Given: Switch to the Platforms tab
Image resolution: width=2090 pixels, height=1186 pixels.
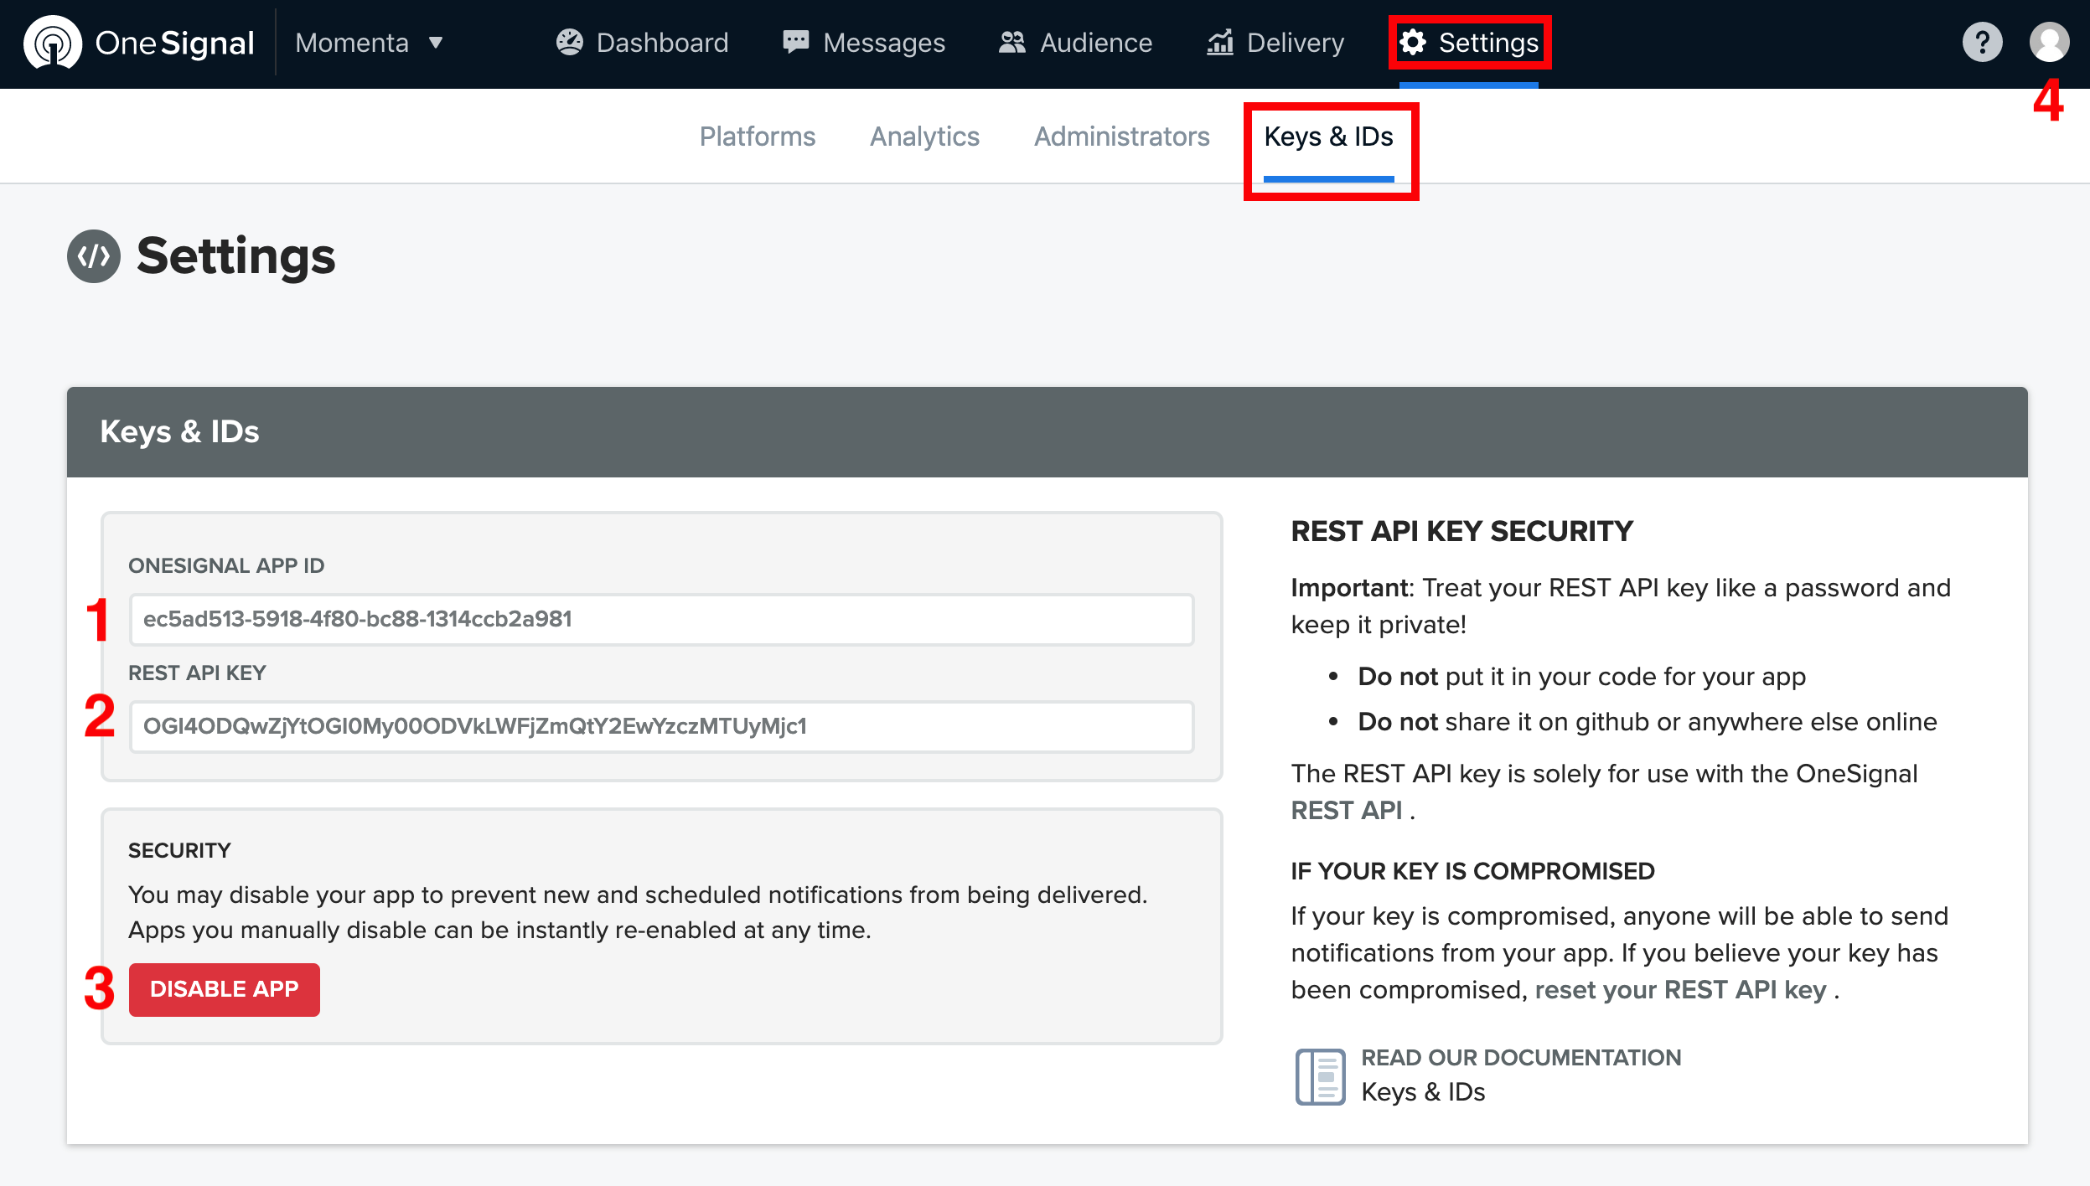Looking at the screenshot, I should (757, 137).
